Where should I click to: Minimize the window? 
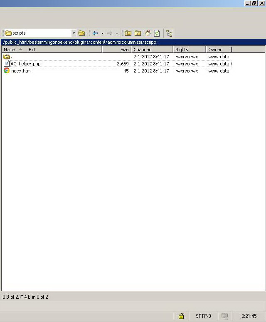point(248,3)
